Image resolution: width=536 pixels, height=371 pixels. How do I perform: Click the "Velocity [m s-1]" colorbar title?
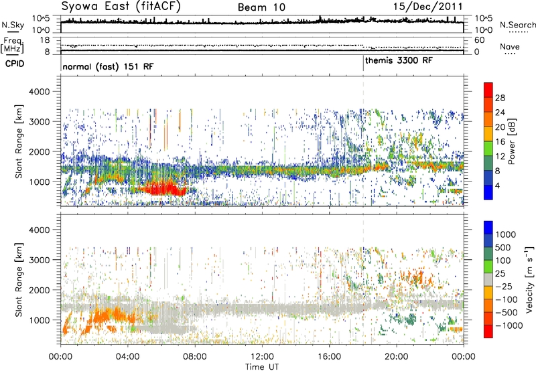coord(529,279)
